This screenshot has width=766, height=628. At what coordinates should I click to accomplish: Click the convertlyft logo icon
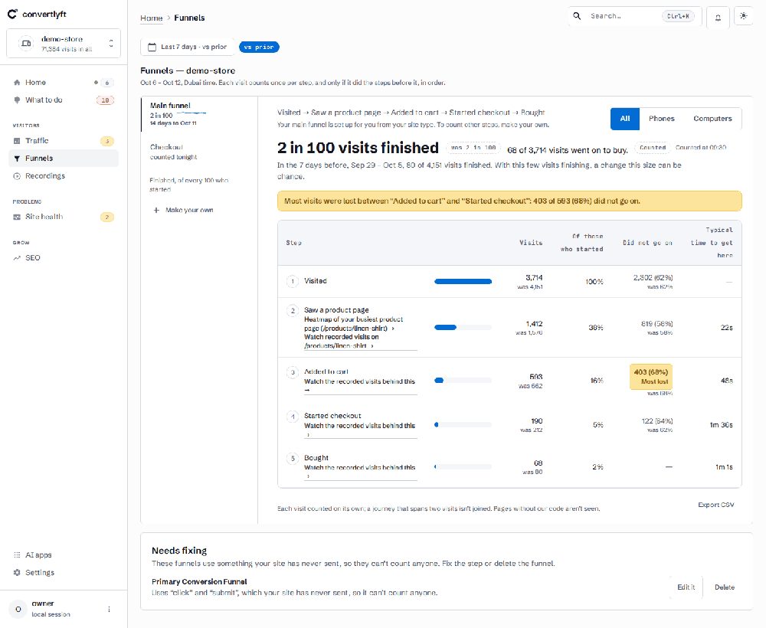pyautogui.click(x=12, y=14)
